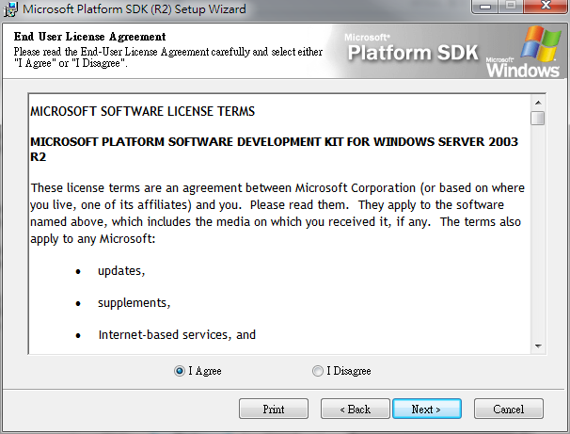Image resolution: width=570 pixels, height=434 pixels.
Task: Click the Print button
Action: pyautogui.click(x=274, y=409)
